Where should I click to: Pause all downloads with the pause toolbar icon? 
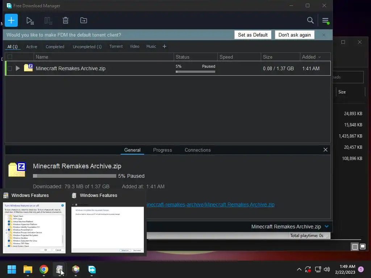[48, 21]
